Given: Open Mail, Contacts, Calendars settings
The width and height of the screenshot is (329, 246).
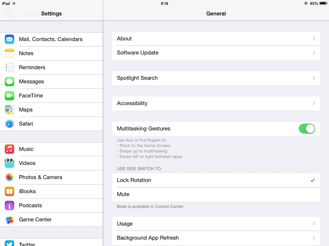Looking at the screenshot, I should (x=51, y=39).
